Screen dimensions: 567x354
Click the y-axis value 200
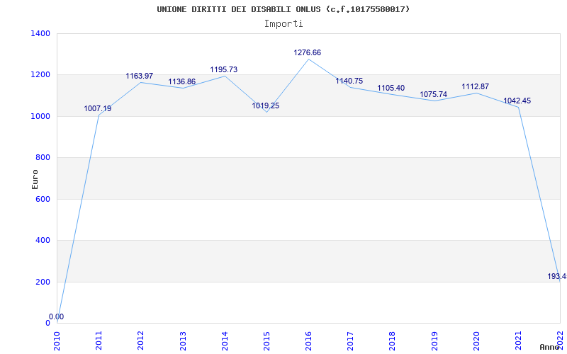pos(43,282)
